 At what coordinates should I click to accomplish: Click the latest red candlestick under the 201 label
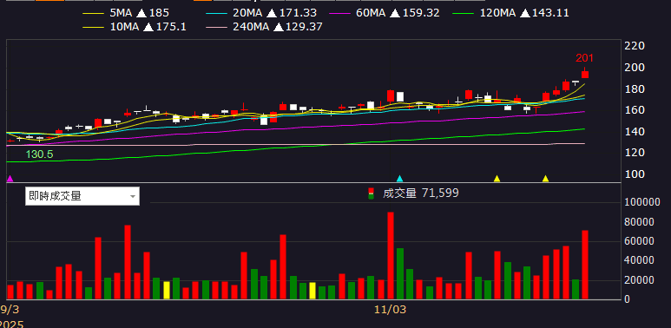(x=584, y=74)
